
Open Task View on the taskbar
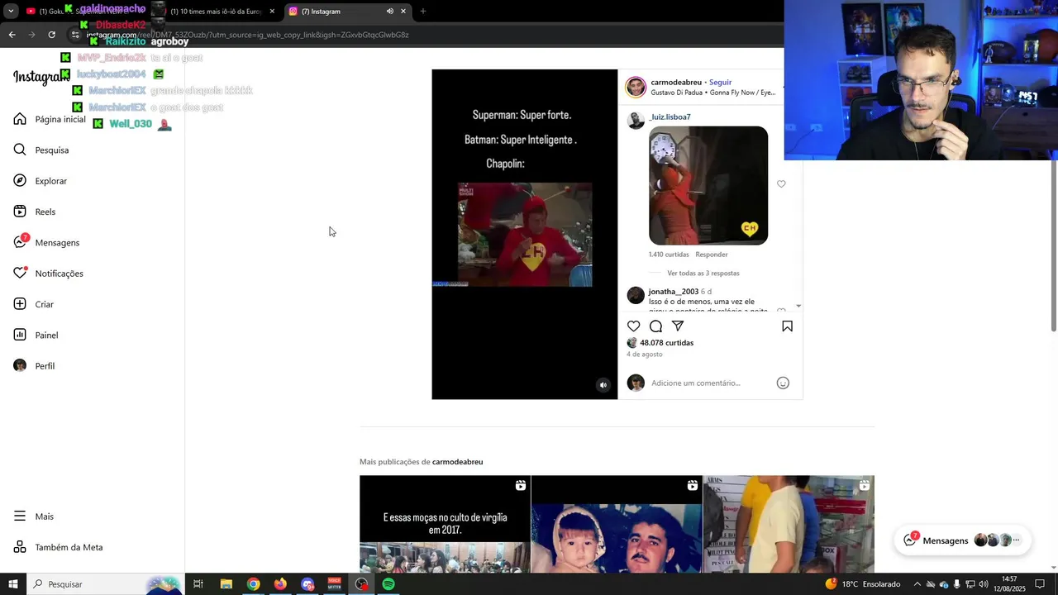click(198, 584)
